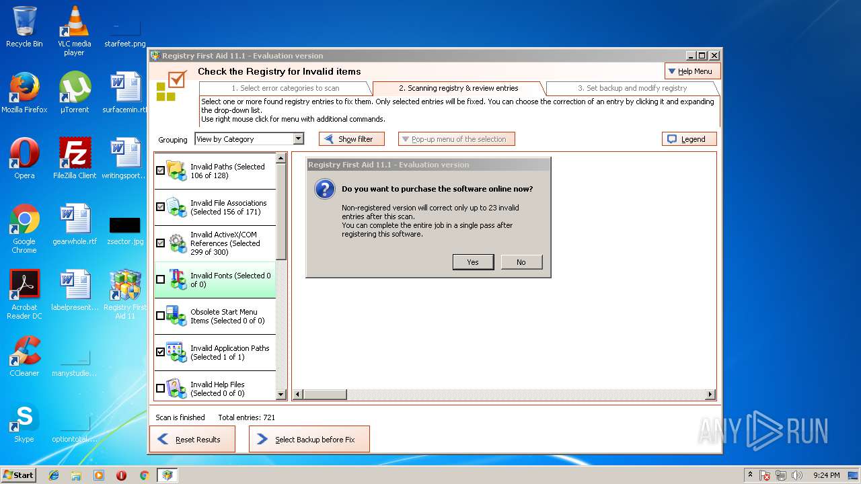
Task: Click 'Total entries: 721' status text
Action: click(x=247, y=417)
